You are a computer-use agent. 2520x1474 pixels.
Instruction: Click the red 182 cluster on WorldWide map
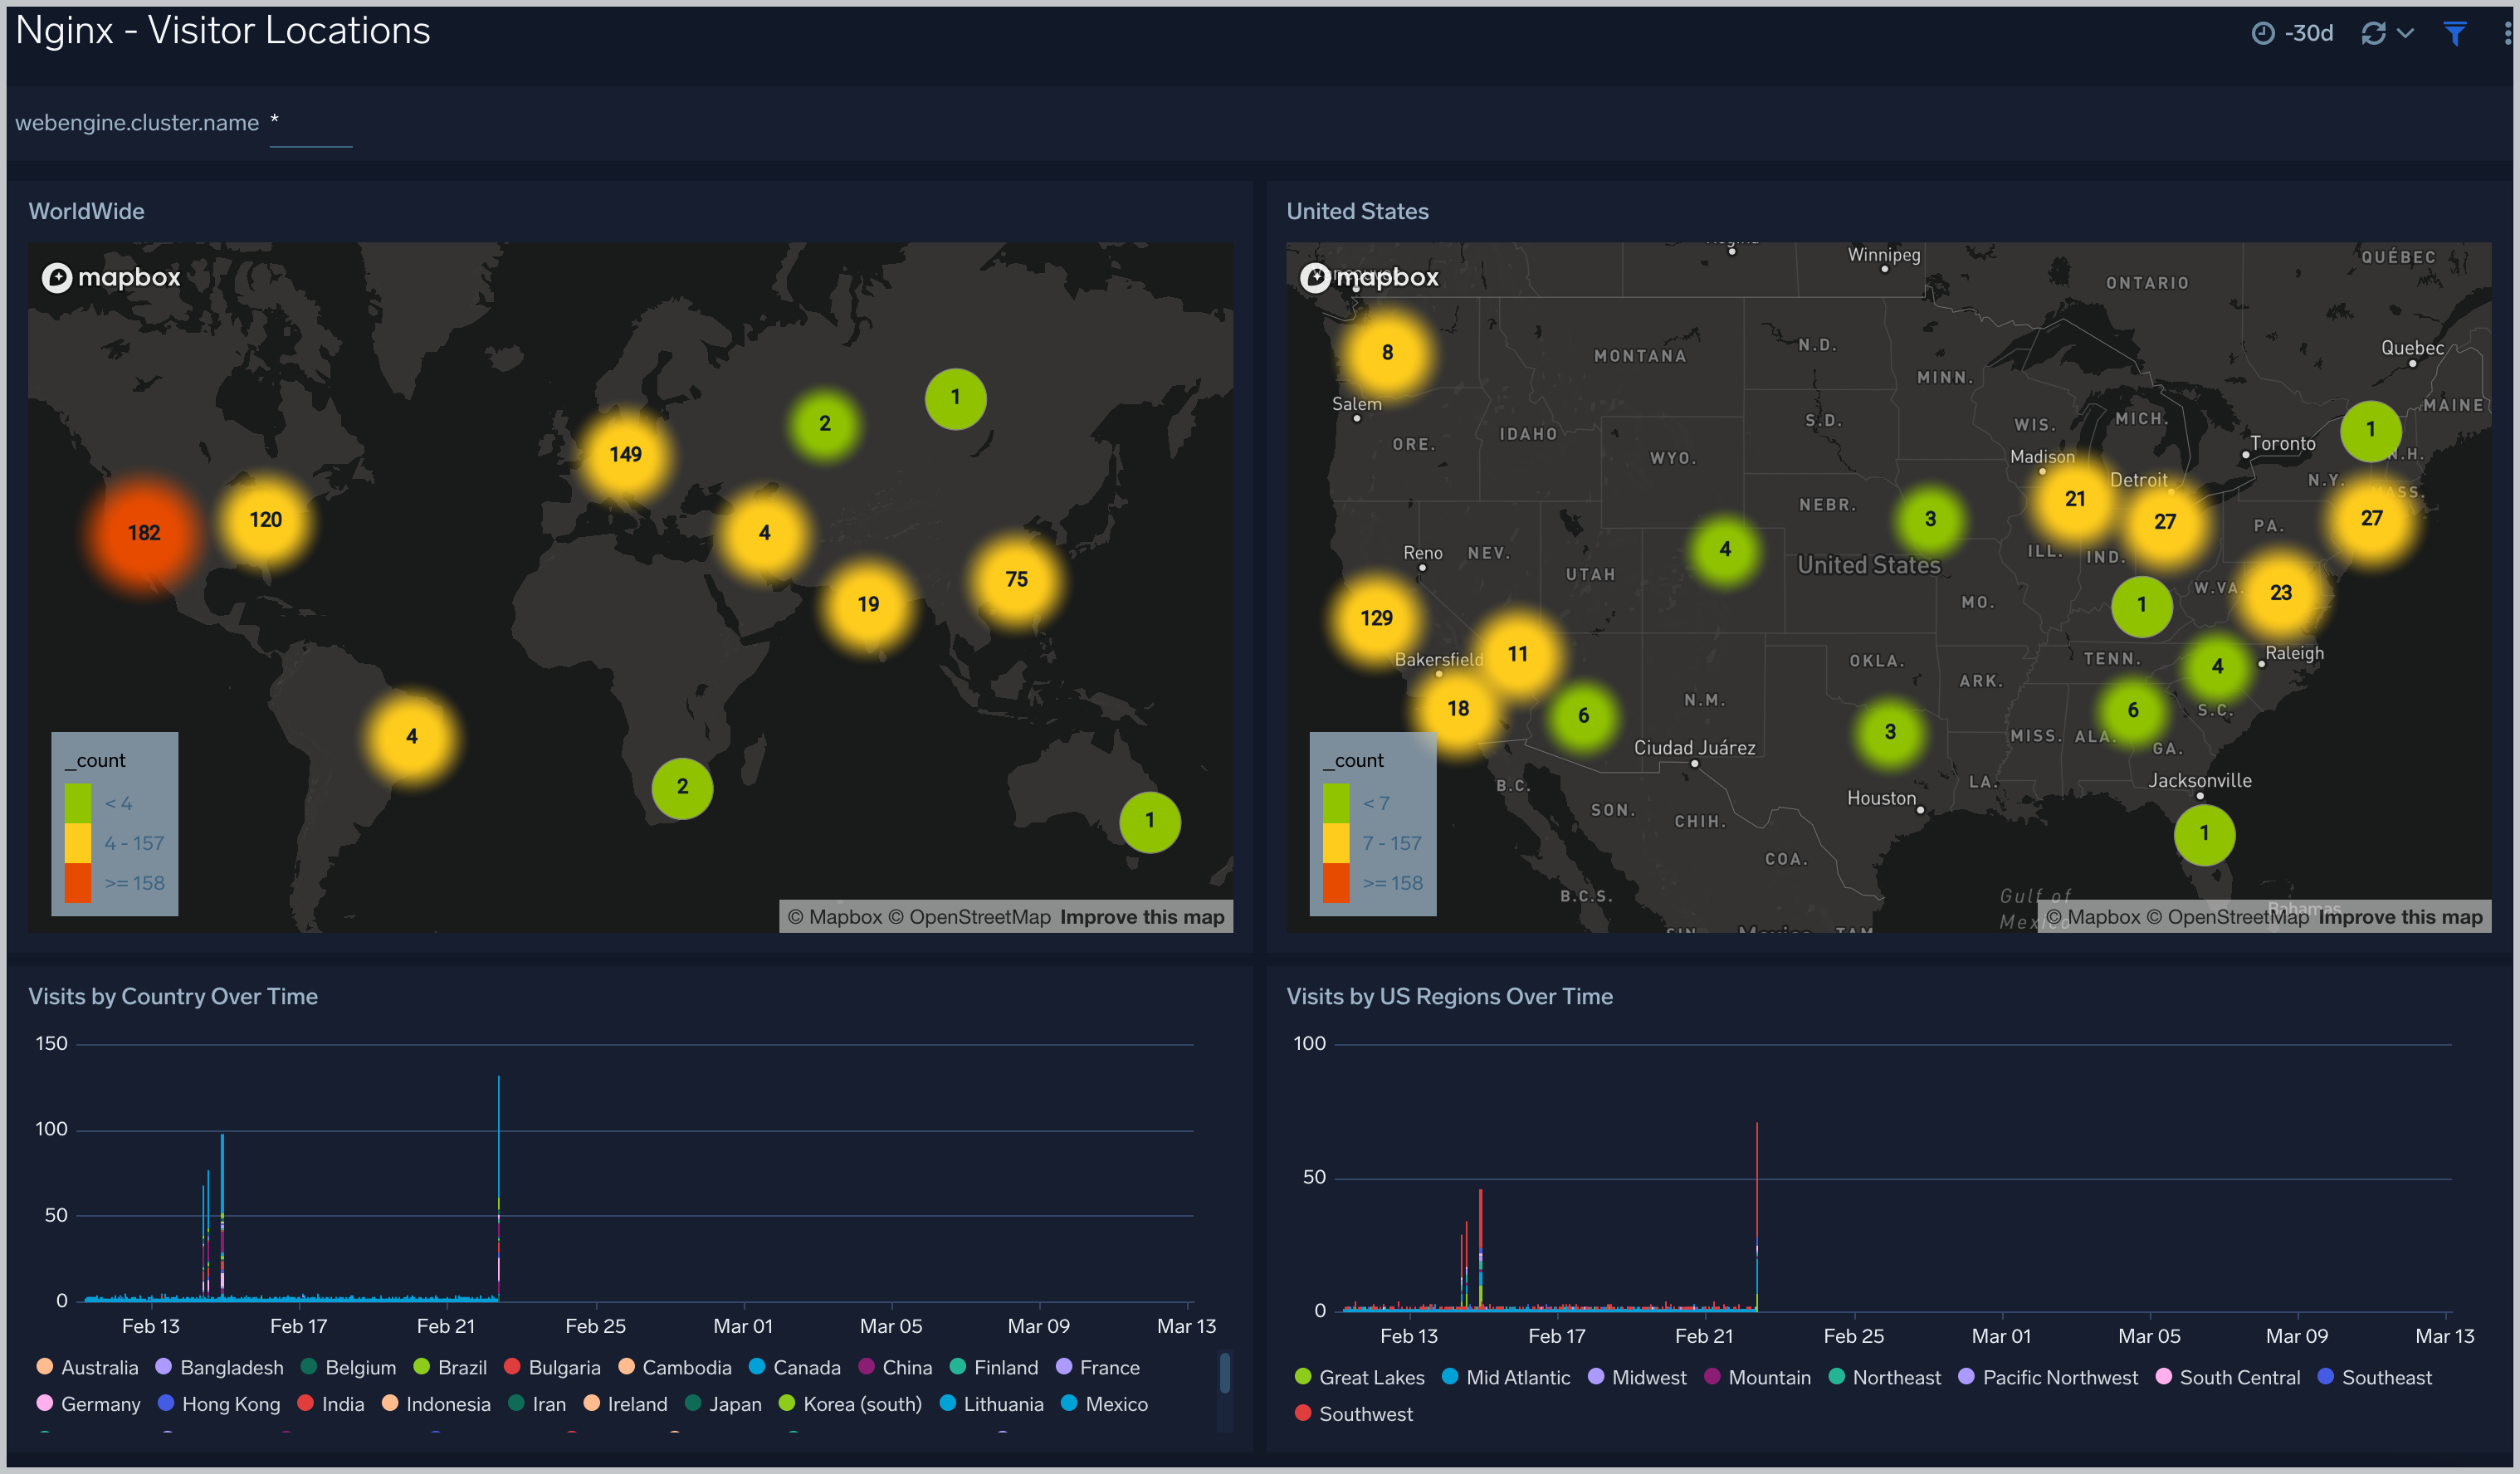pos(144,533)
